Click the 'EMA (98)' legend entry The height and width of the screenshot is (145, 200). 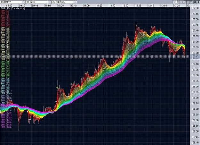pyautogui.click(x=5, y=89)
